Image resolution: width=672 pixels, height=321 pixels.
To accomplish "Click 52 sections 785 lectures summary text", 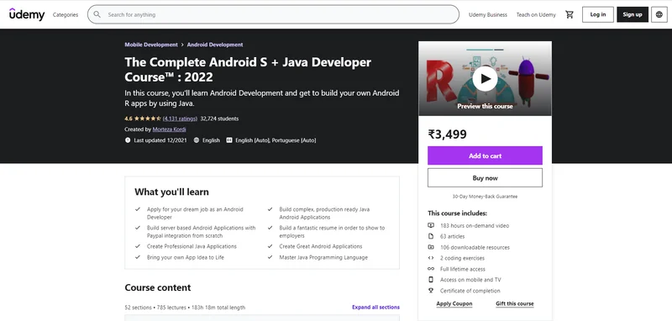I will [x=185, y=308].
